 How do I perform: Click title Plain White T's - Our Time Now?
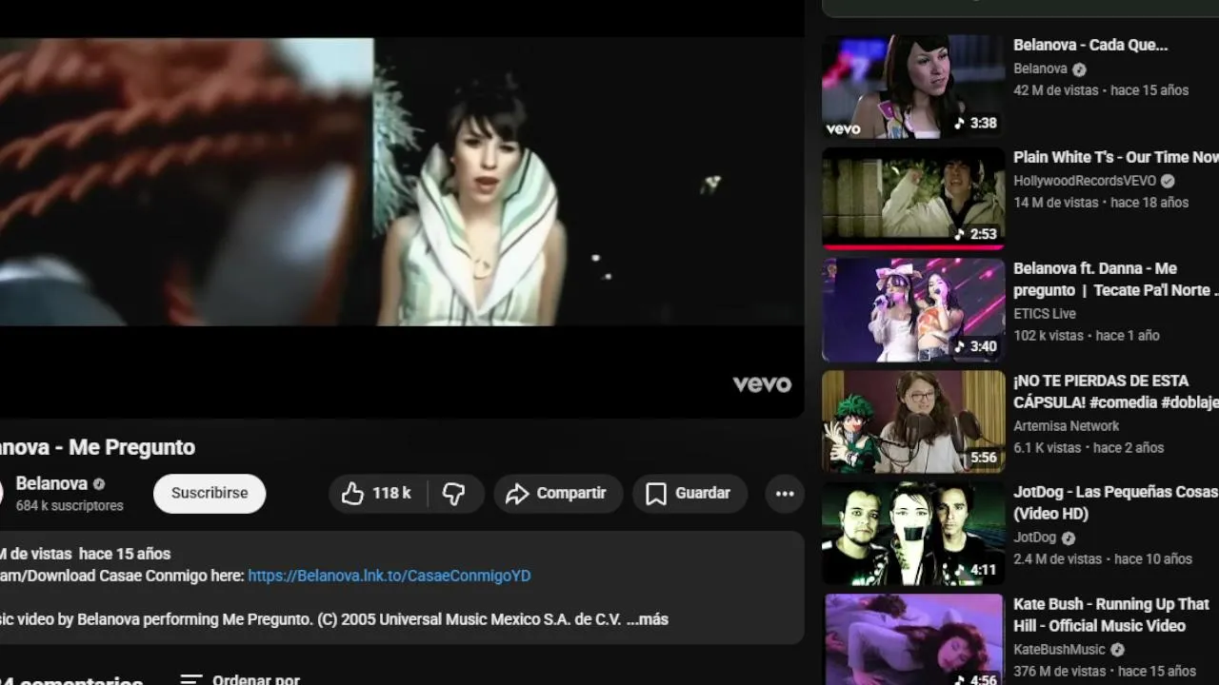(1116, 157)
